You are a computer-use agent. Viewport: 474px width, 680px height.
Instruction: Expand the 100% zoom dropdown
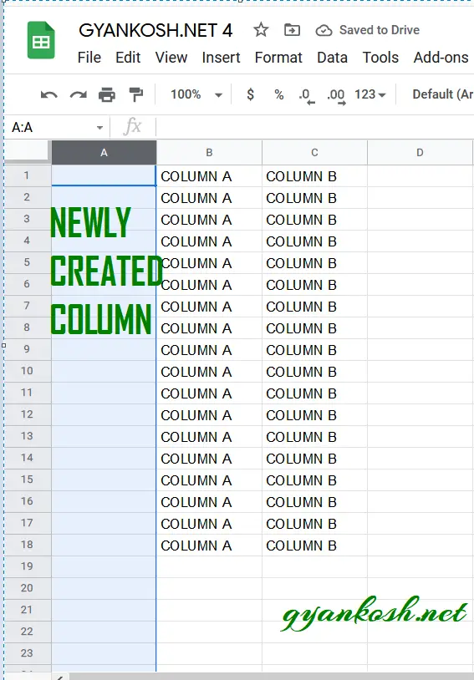click(x=196, y=94)
